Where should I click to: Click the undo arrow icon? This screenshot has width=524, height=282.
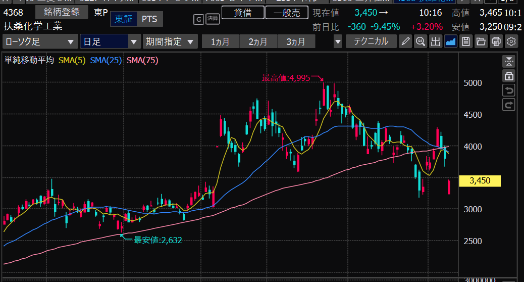coord(509,90)
